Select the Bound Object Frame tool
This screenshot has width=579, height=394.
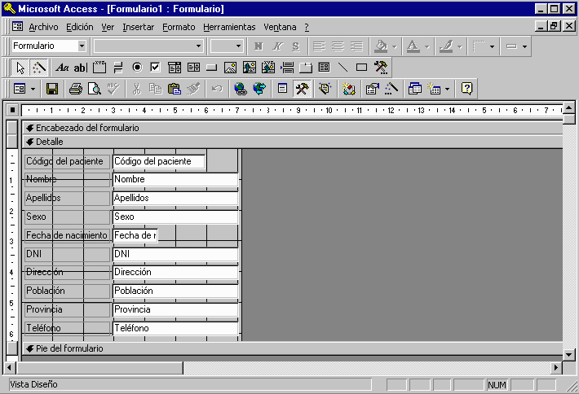pos(268,68)
